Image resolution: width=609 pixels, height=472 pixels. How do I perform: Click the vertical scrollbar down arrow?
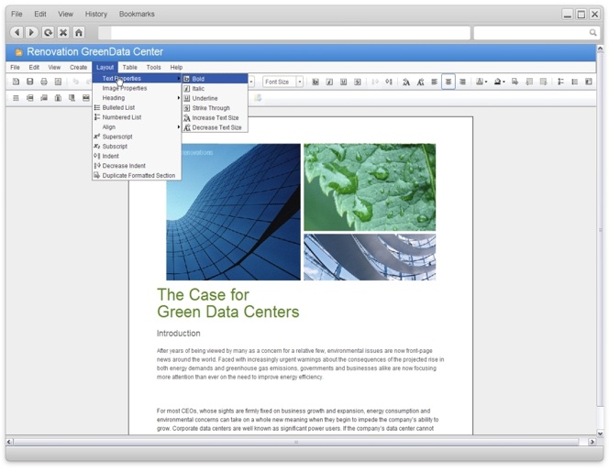coord(600,434)
